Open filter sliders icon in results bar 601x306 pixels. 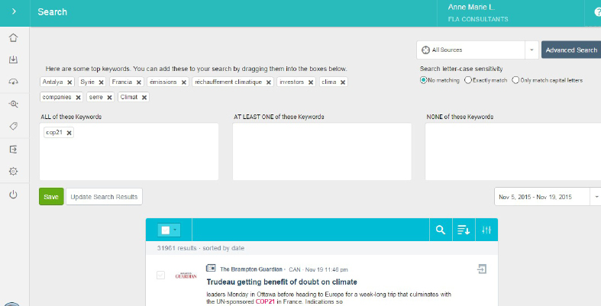pyautogui.click(x=486, y=230)
